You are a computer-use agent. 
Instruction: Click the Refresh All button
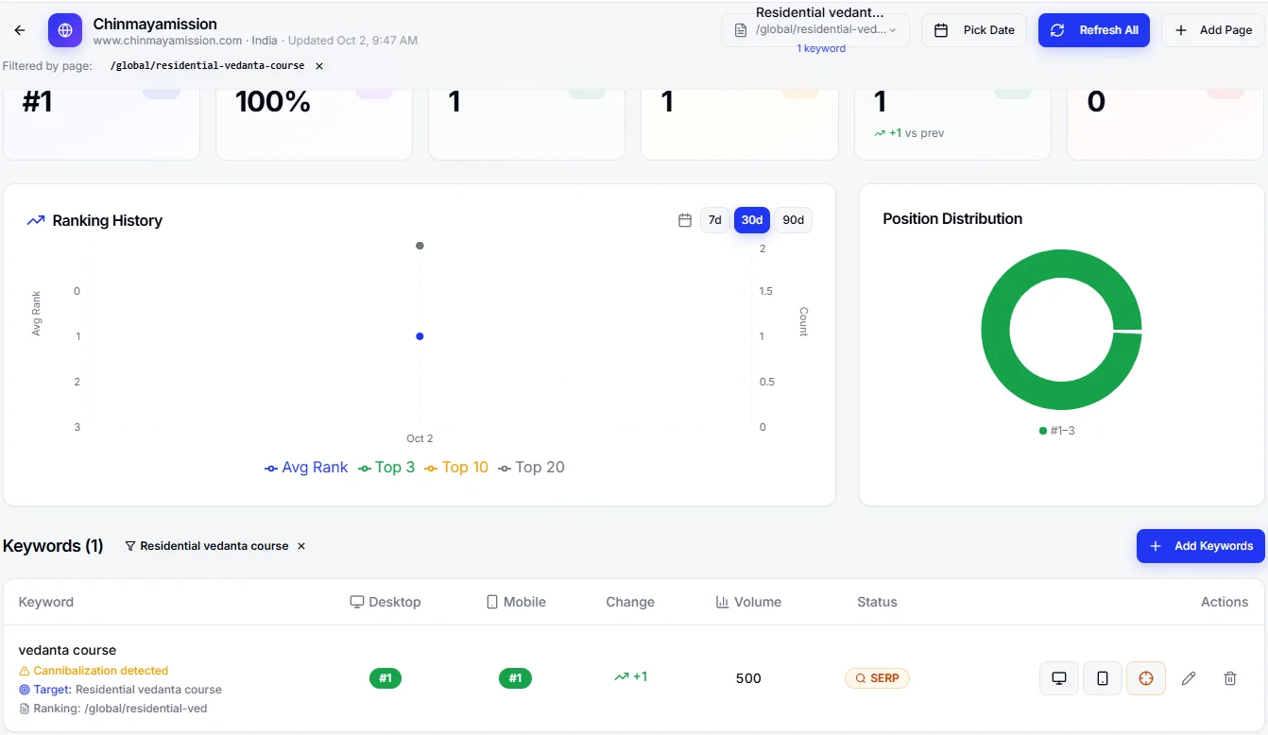point(1094,30)
